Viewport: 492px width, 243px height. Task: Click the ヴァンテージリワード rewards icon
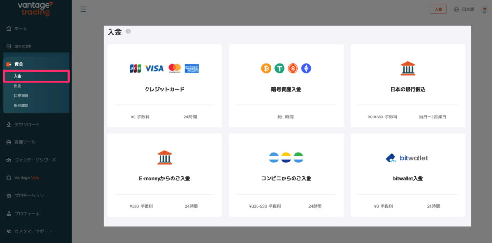[x=9, y=160]
